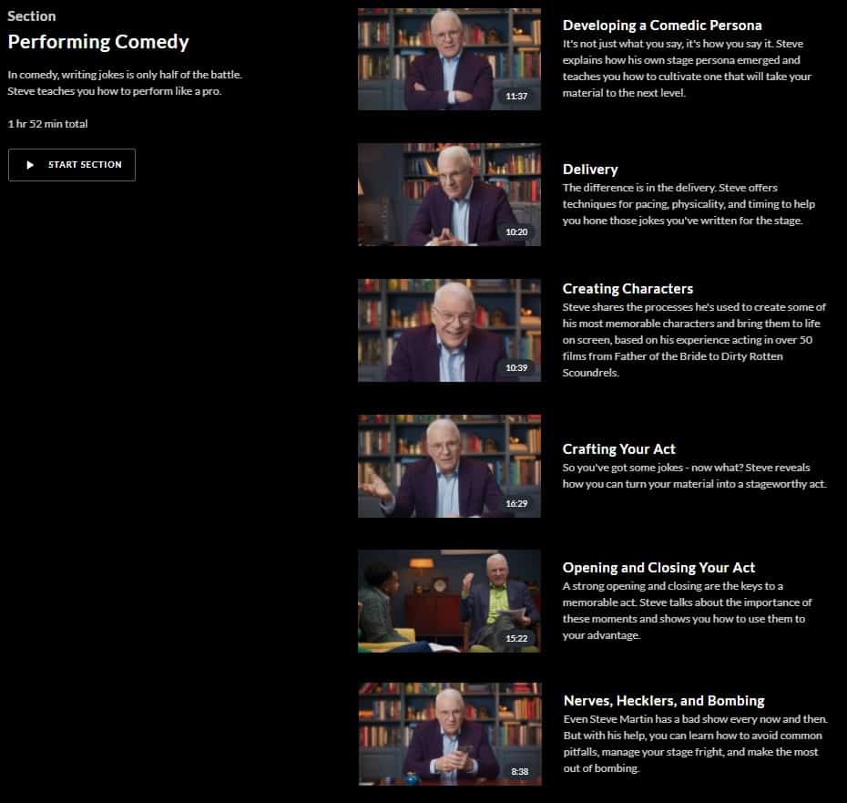Click the play triangle icon in START SECTION
Screen dimensions: 847x803
30,165
